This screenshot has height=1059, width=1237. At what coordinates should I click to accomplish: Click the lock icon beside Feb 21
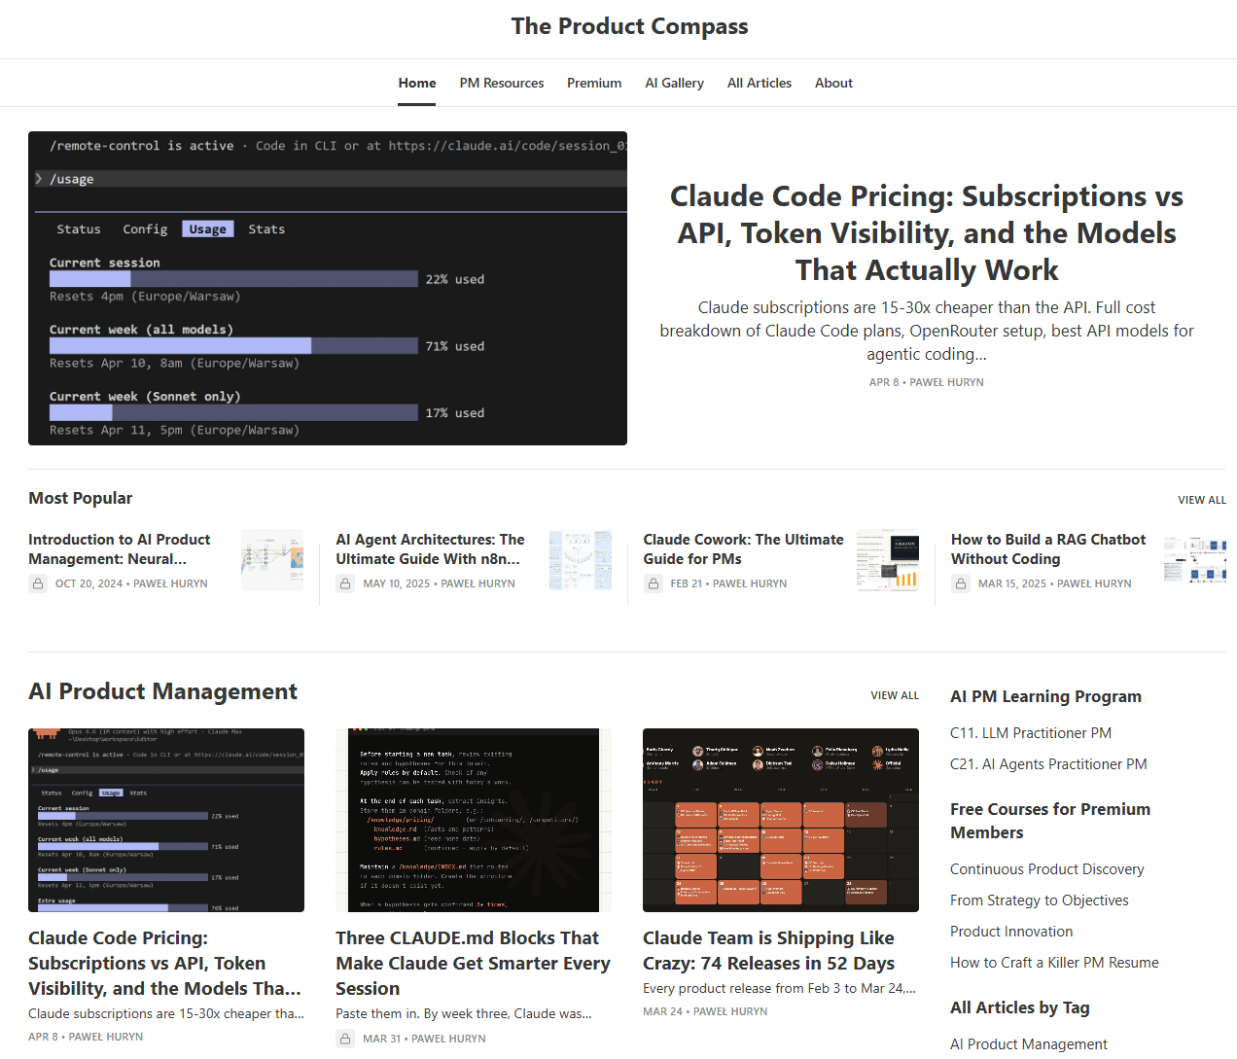pos(653,583)
